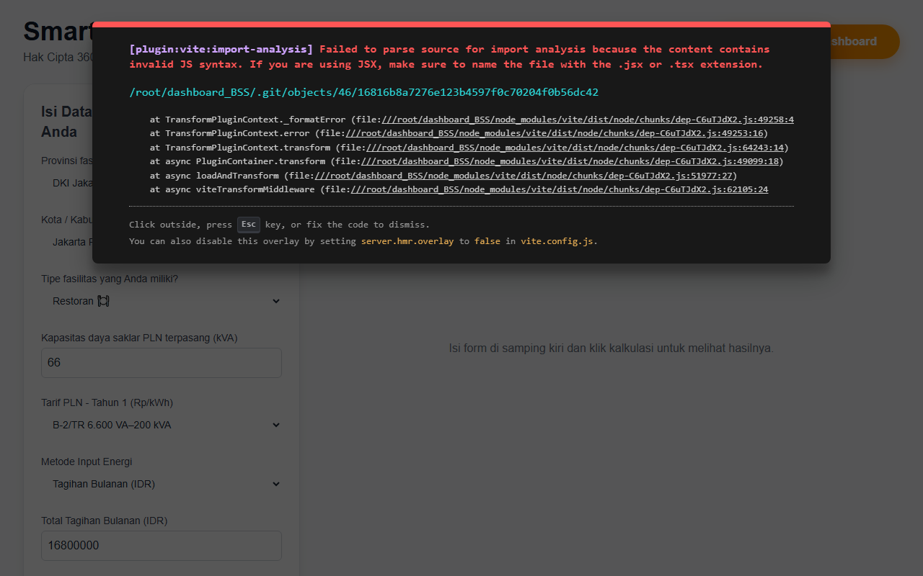Open the Tarif PLN dropdown showing B-2/TR
The height and width of the screenshot is (576, 923).
click(162, 425)
